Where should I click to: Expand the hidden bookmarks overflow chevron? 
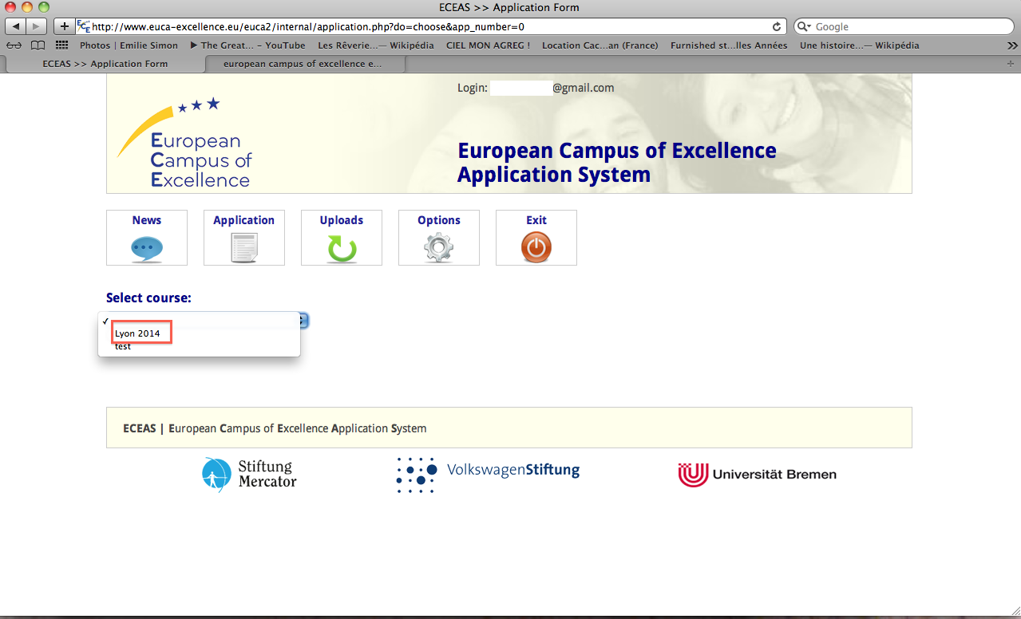[x=1012, y=45]
